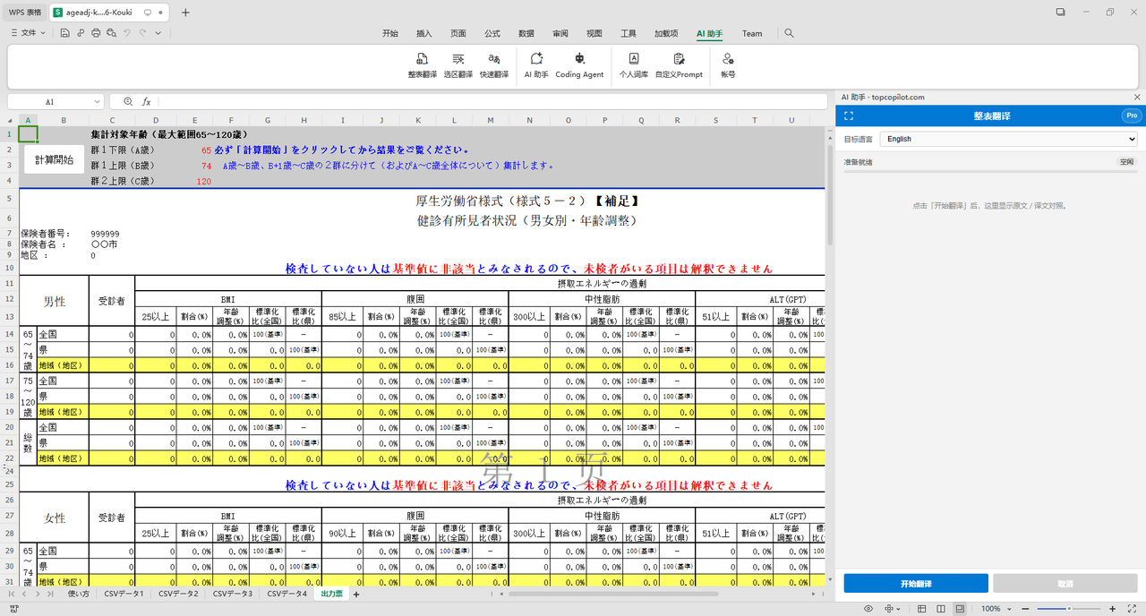
Task: Click the selection translate (选区翻译) icon
Action: (458, 58)
